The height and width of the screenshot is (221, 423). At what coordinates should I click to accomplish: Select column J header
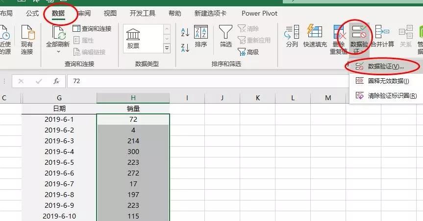[x=223, y=98]
